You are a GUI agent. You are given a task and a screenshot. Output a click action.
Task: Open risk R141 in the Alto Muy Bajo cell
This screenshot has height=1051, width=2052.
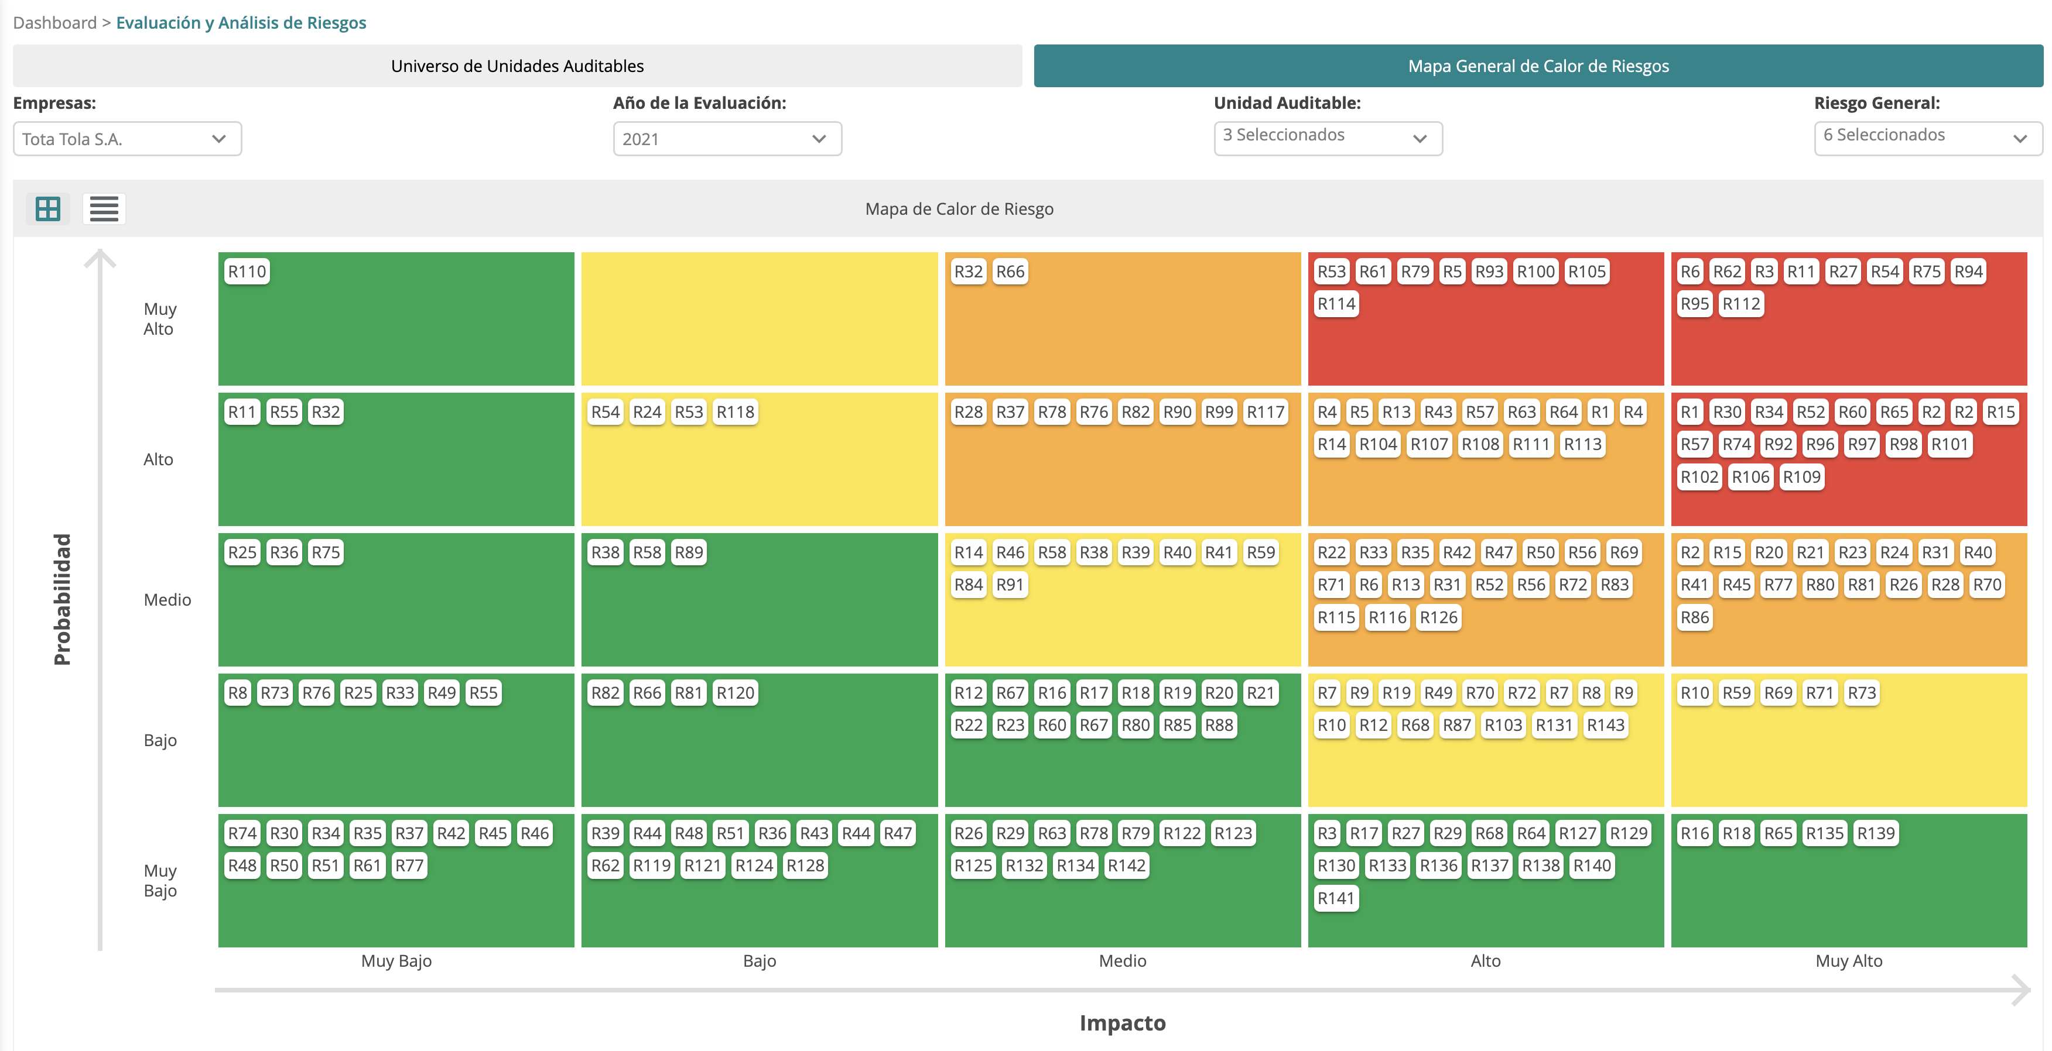tap(1336, 897)
